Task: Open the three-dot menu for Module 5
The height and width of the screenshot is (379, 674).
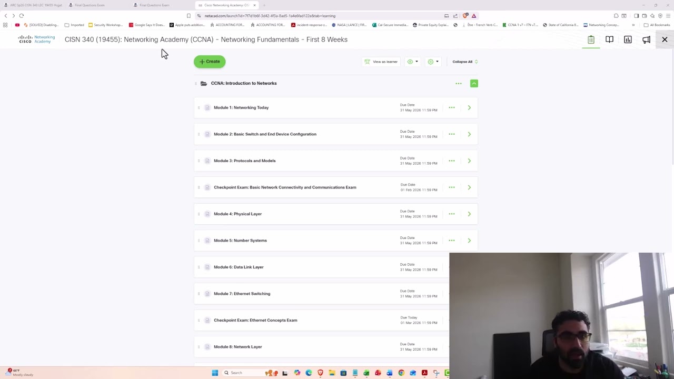Action: (452, 241)
